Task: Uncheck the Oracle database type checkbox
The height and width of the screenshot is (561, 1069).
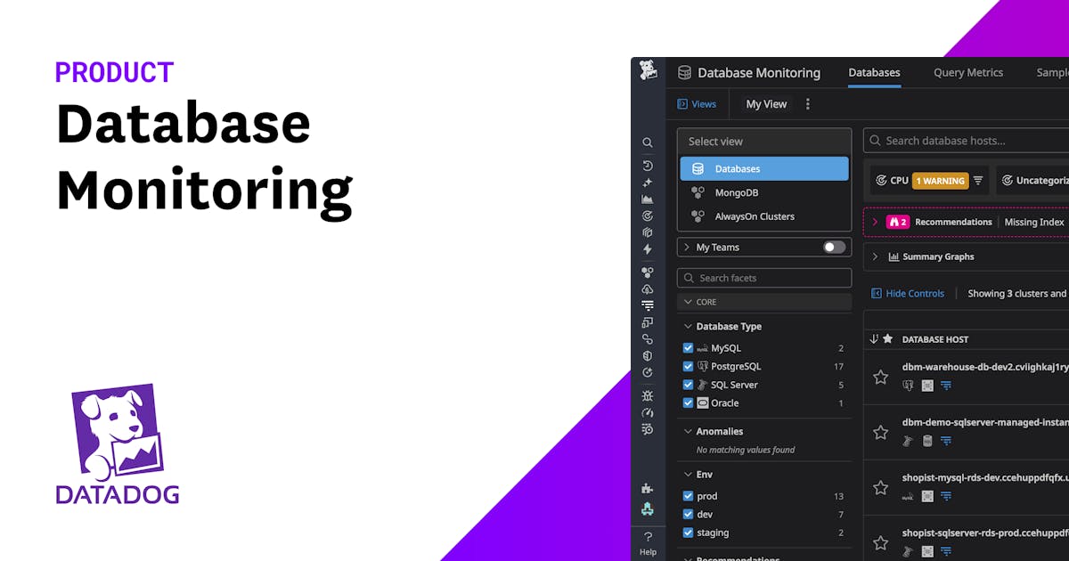Action: pos(688,402)
